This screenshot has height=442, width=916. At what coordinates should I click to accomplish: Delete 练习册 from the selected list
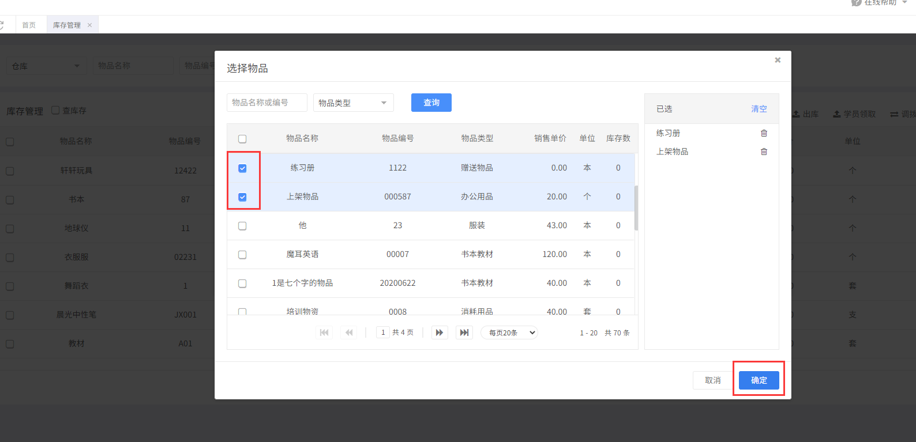[764, 133]
